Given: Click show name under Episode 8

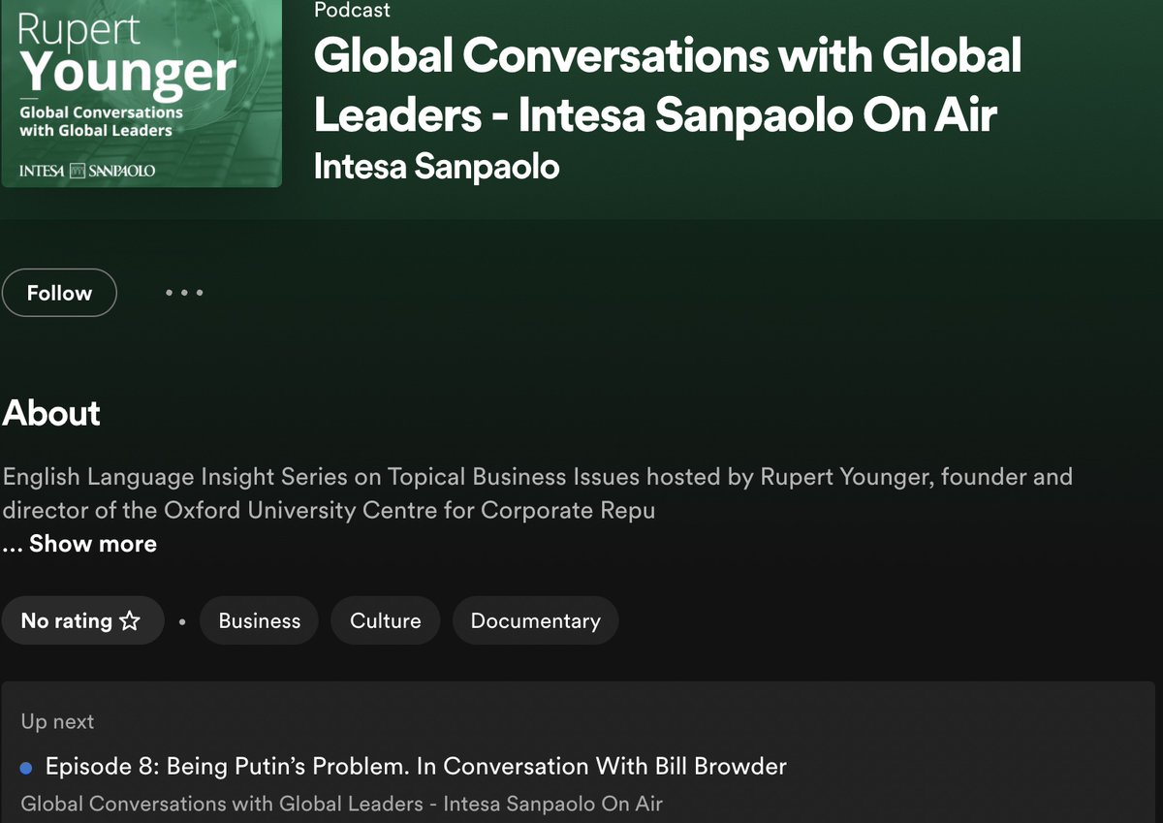Looking at the screenshot, I should [341, 804].
